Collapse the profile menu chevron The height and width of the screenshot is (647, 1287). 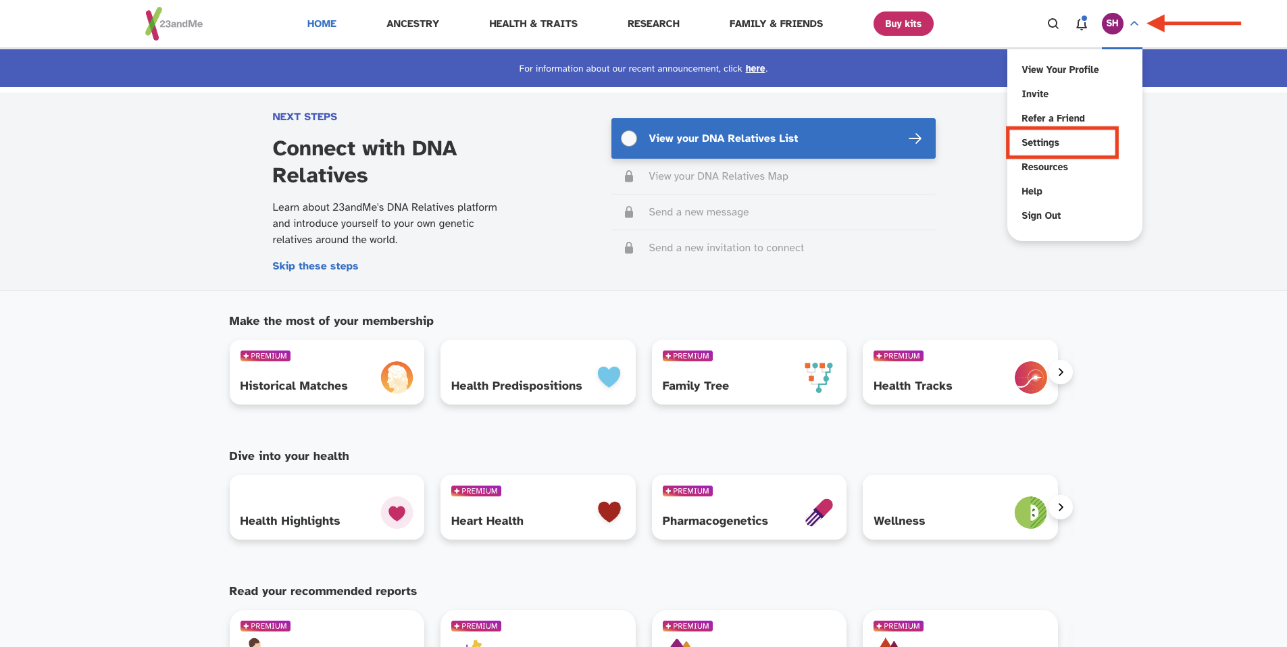[1134, 24]
